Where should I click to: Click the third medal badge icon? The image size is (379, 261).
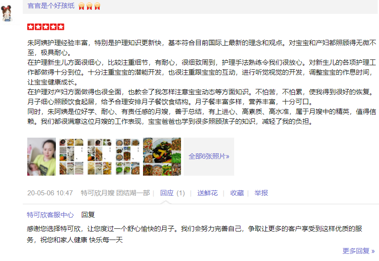coord(97,6)
